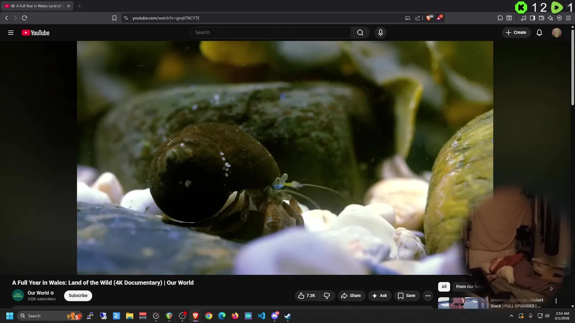
Task: Open the Our World channel avatar
Action: coord(18,295)
